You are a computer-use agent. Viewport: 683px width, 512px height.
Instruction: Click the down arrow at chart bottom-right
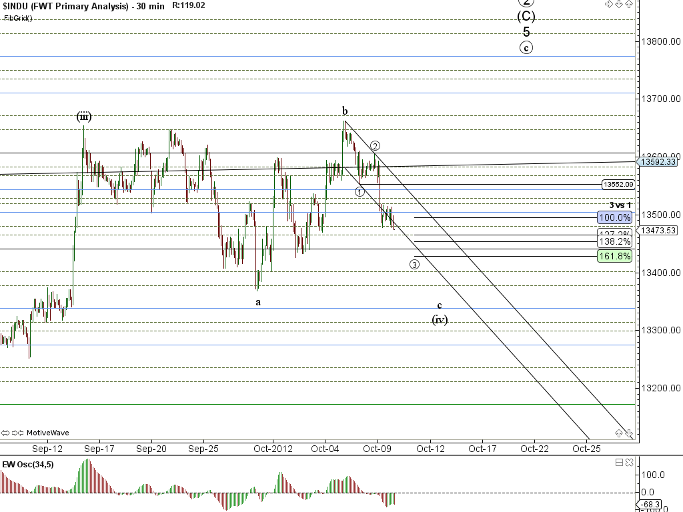click(628, 433)
